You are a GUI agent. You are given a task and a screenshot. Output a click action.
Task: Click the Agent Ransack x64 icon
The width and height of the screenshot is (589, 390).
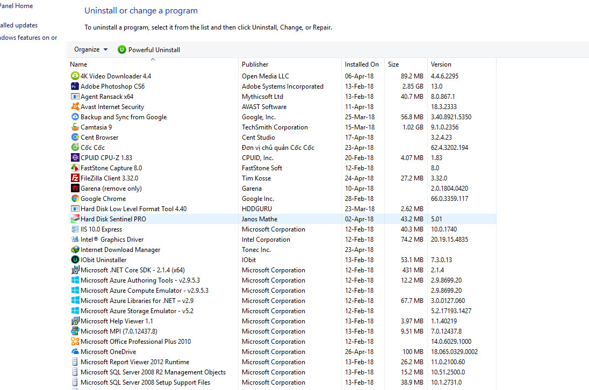[75, 97]
